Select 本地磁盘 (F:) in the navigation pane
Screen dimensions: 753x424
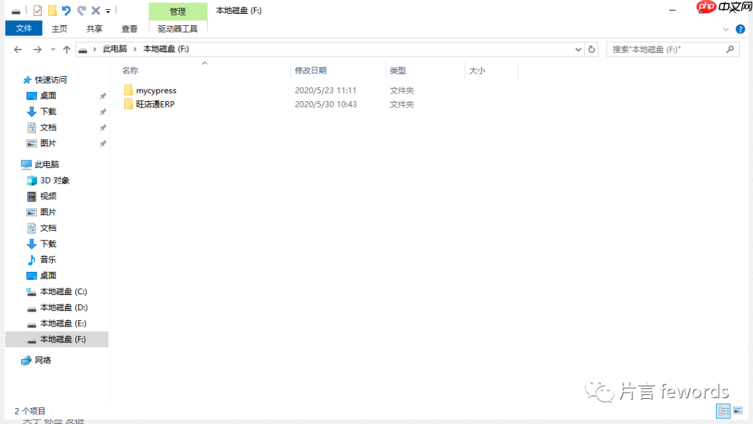point(56,339)
